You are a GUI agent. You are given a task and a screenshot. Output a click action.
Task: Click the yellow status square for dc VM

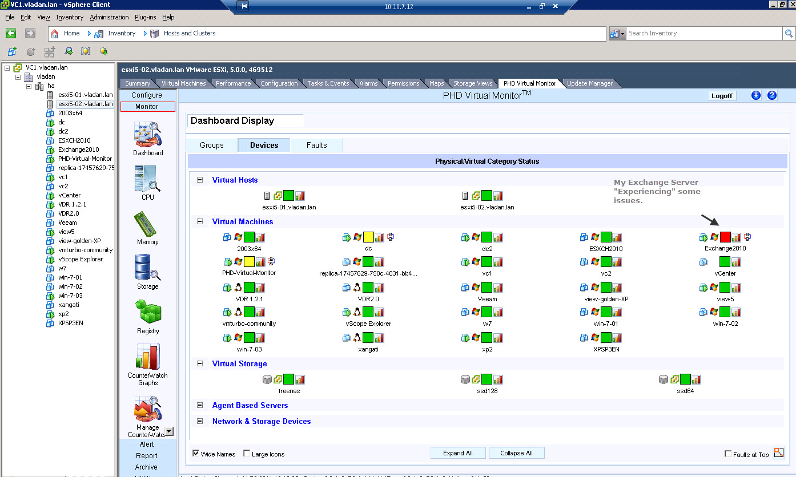[x=368, y=237]
